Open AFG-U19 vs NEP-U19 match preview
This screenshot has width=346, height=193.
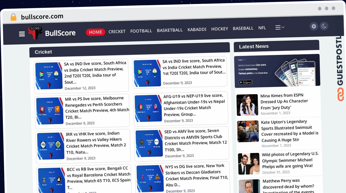point(194,105)
